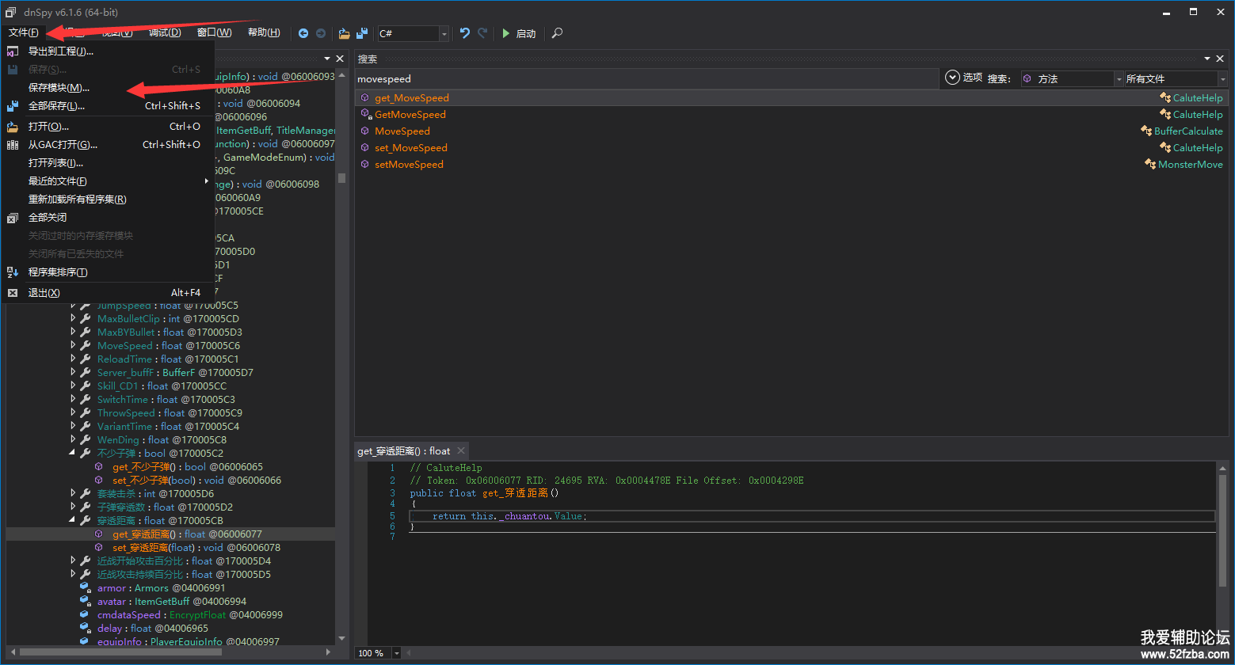
Task: Close the get_穿透距离() tab
Action: tap(461, 451)
